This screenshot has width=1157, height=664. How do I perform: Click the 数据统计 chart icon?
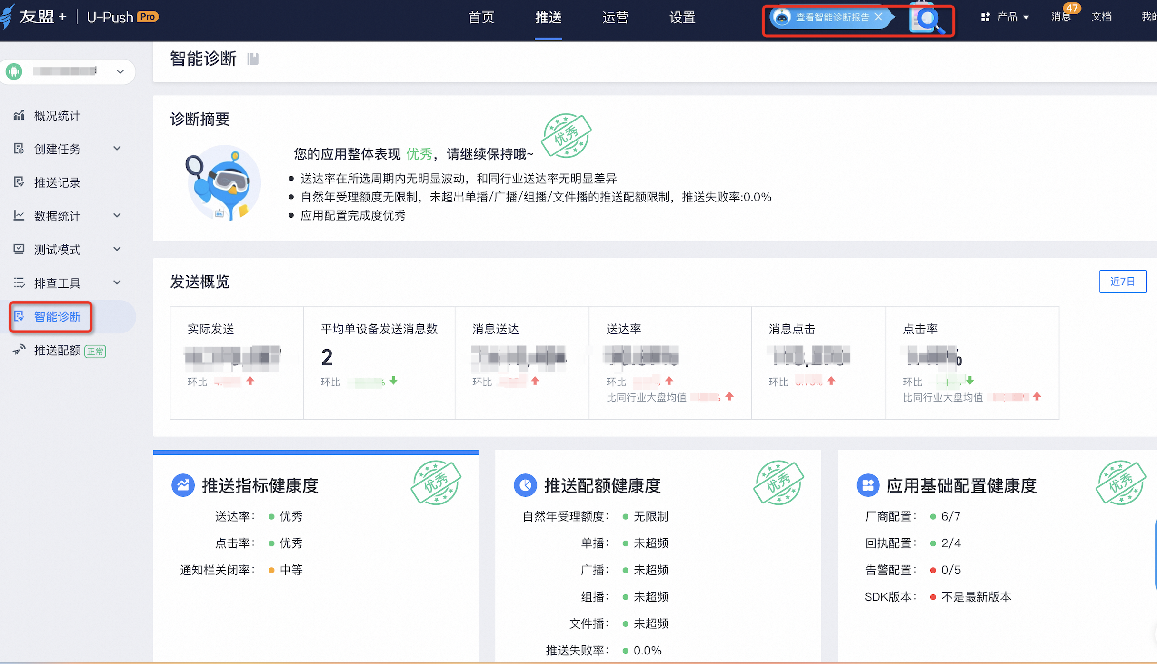(19, 215)
